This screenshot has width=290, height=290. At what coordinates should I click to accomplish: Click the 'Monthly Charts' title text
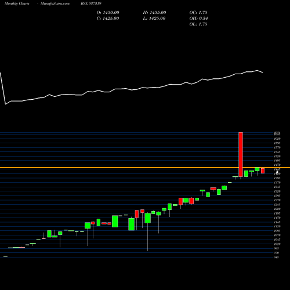click(17, 3)
